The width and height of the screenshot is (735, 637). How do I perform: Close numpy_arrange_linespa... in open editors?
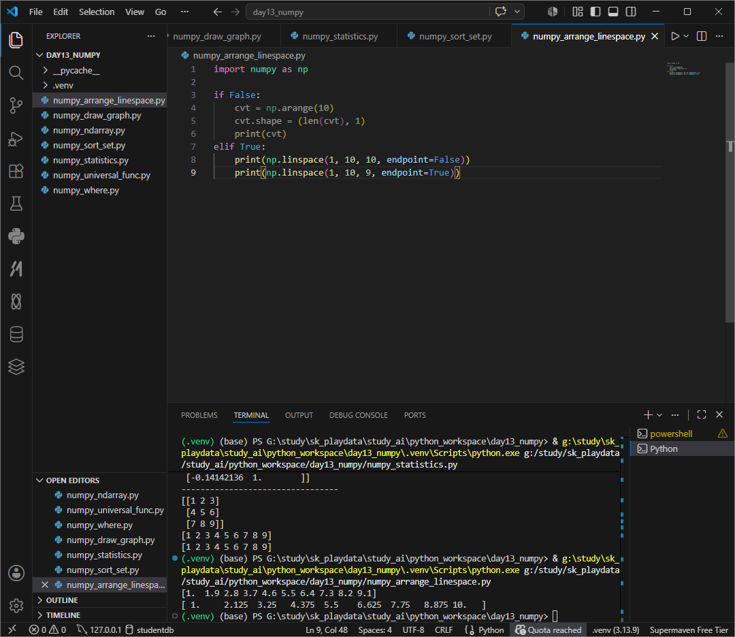[x=45, y=585]
